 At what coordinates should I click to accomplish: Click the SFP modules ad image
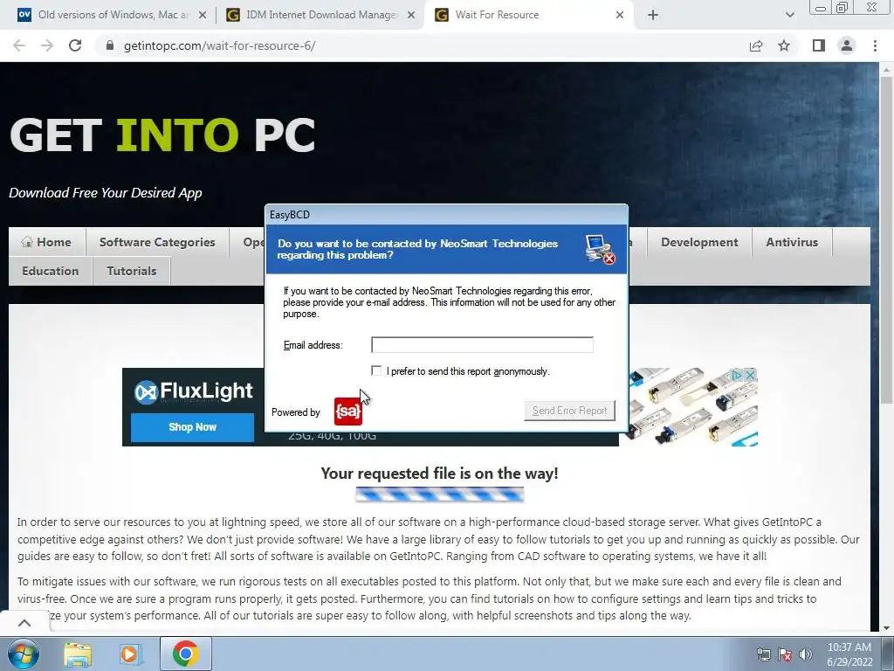[692, 407]
